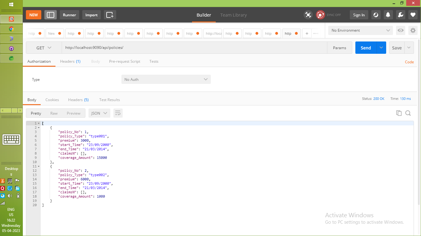Open the Windows Start button
This screenshot has width=421, height=236.
(x=11, y=5)
